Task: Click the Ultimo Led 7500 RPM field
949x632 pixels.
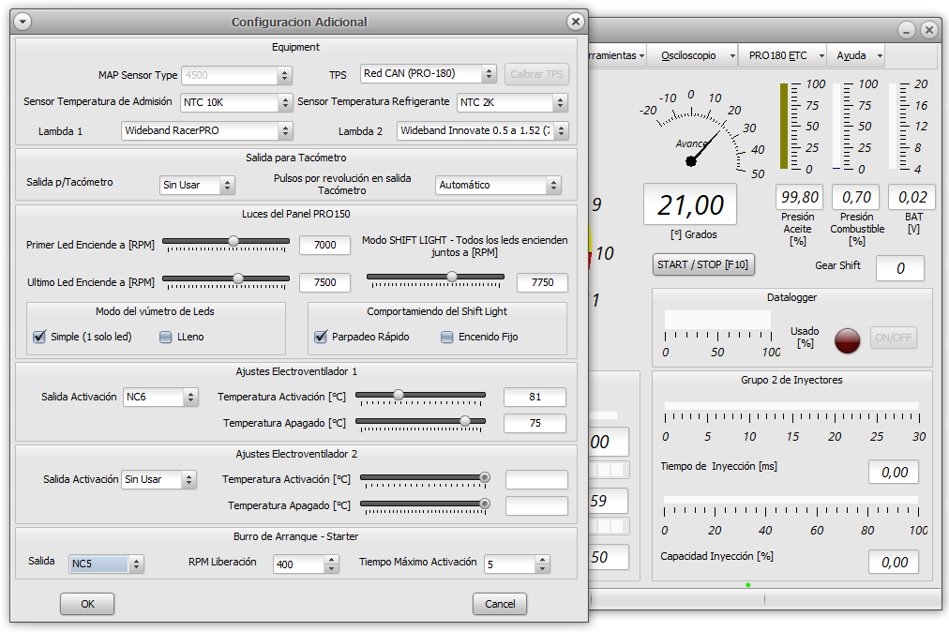Action: 325,282
